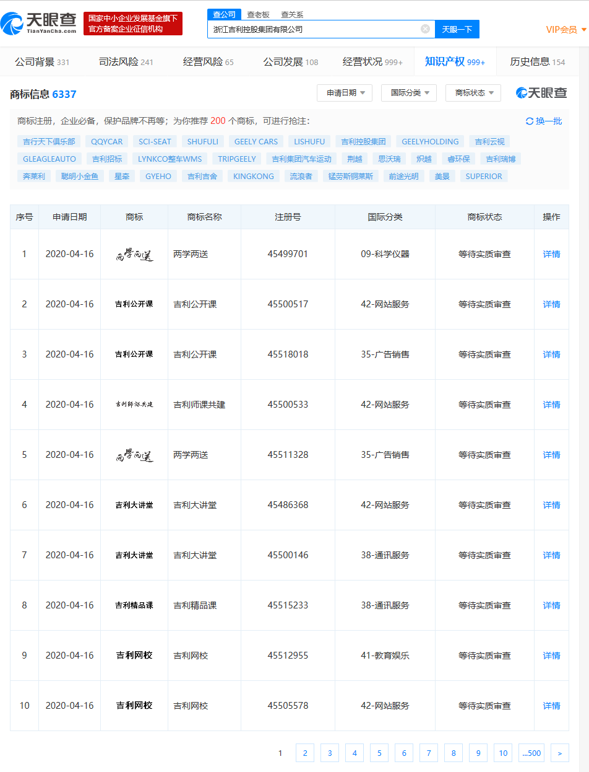Screen dimensions: 589x772
Task: Open the 国际分类 filter dropdown
Action: [x=408, y=92]
